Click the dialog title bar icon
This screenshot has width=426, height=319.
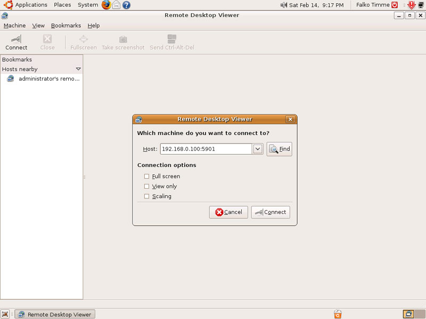138,119
